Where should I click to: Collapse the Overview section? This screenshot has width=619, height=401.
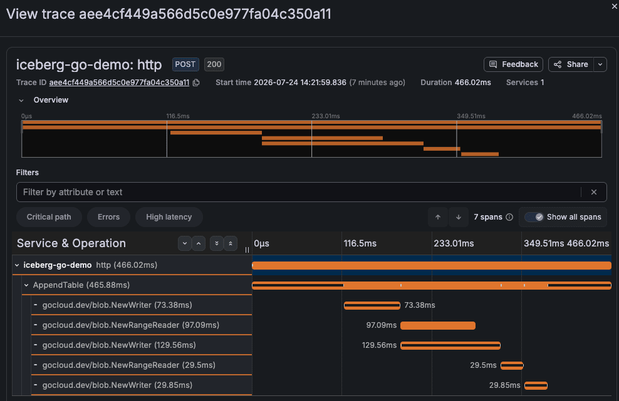pos(21,100)
